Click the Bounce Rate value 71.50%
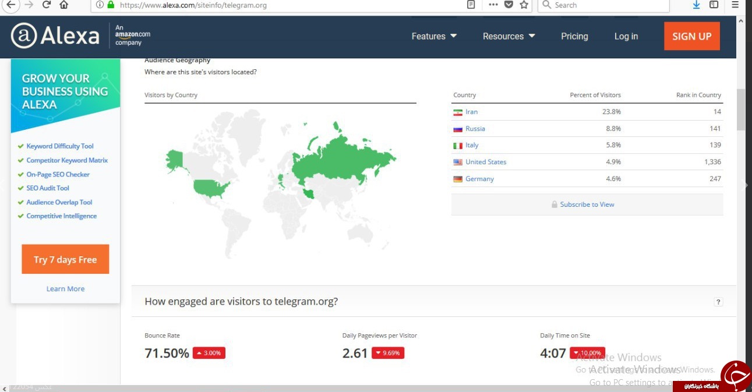Screen dimensions: 752x392 tap(167, 353)
